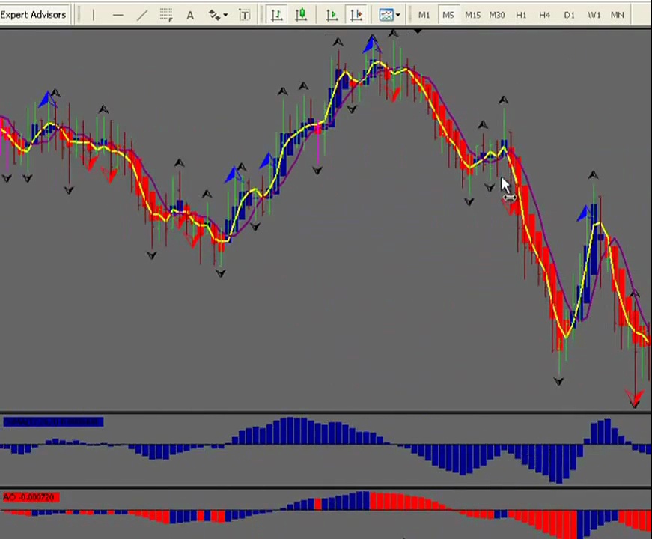Switch to W1 weekly timeframe
Image resolution: width=652 pixels, height=539 pixels.
click(594, 15)
